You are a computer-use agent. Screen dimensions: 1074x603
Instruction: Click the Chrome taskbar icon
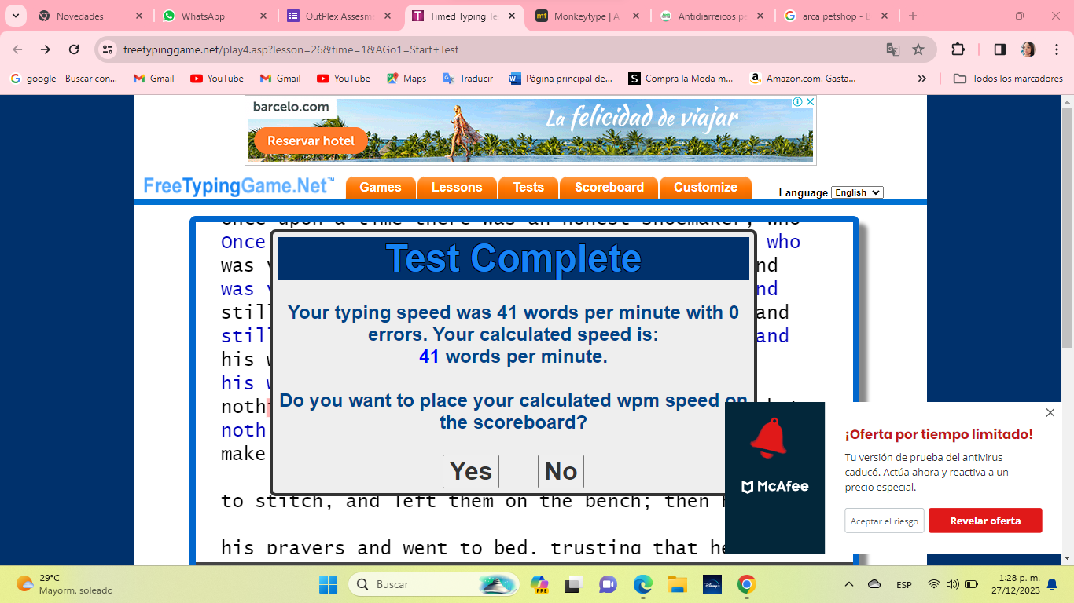point(746,584)
